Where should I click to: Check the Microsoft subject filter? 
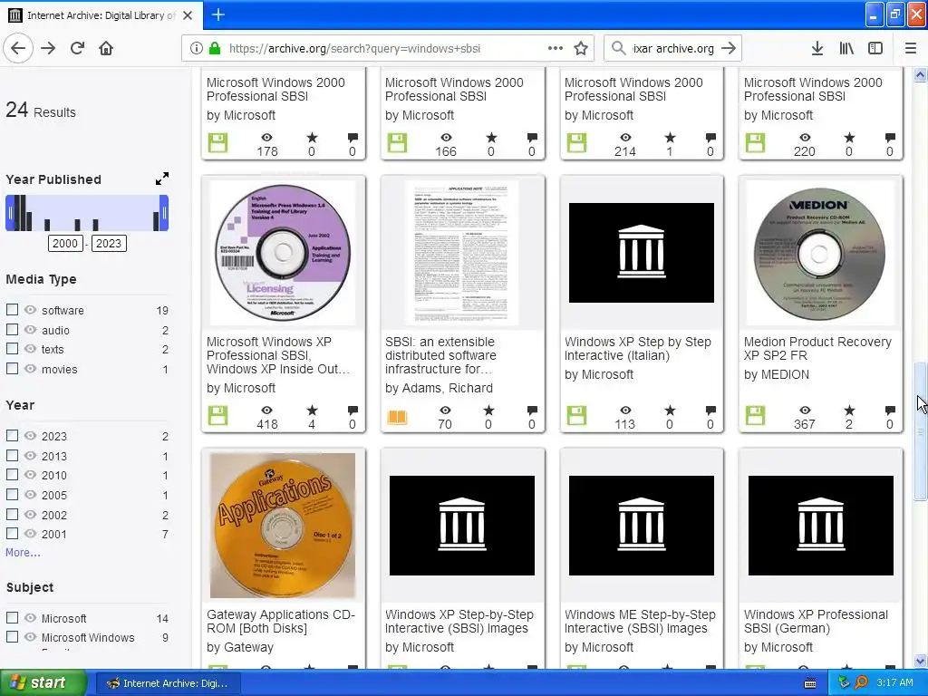[12, 617]
